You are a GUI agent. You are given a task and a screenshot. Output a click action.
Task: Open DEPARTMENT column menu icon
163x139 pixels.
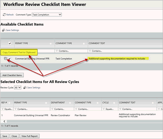tap(70, 103)
